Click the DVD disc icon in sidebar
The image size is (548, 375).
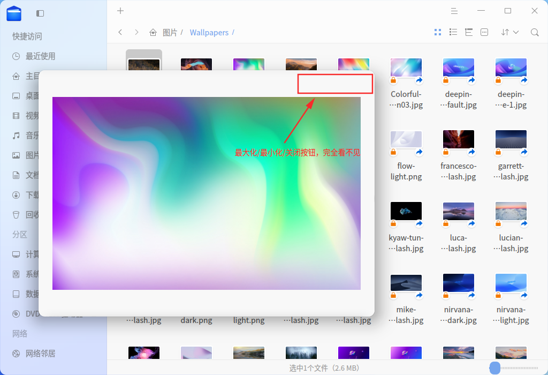(16, 314)
